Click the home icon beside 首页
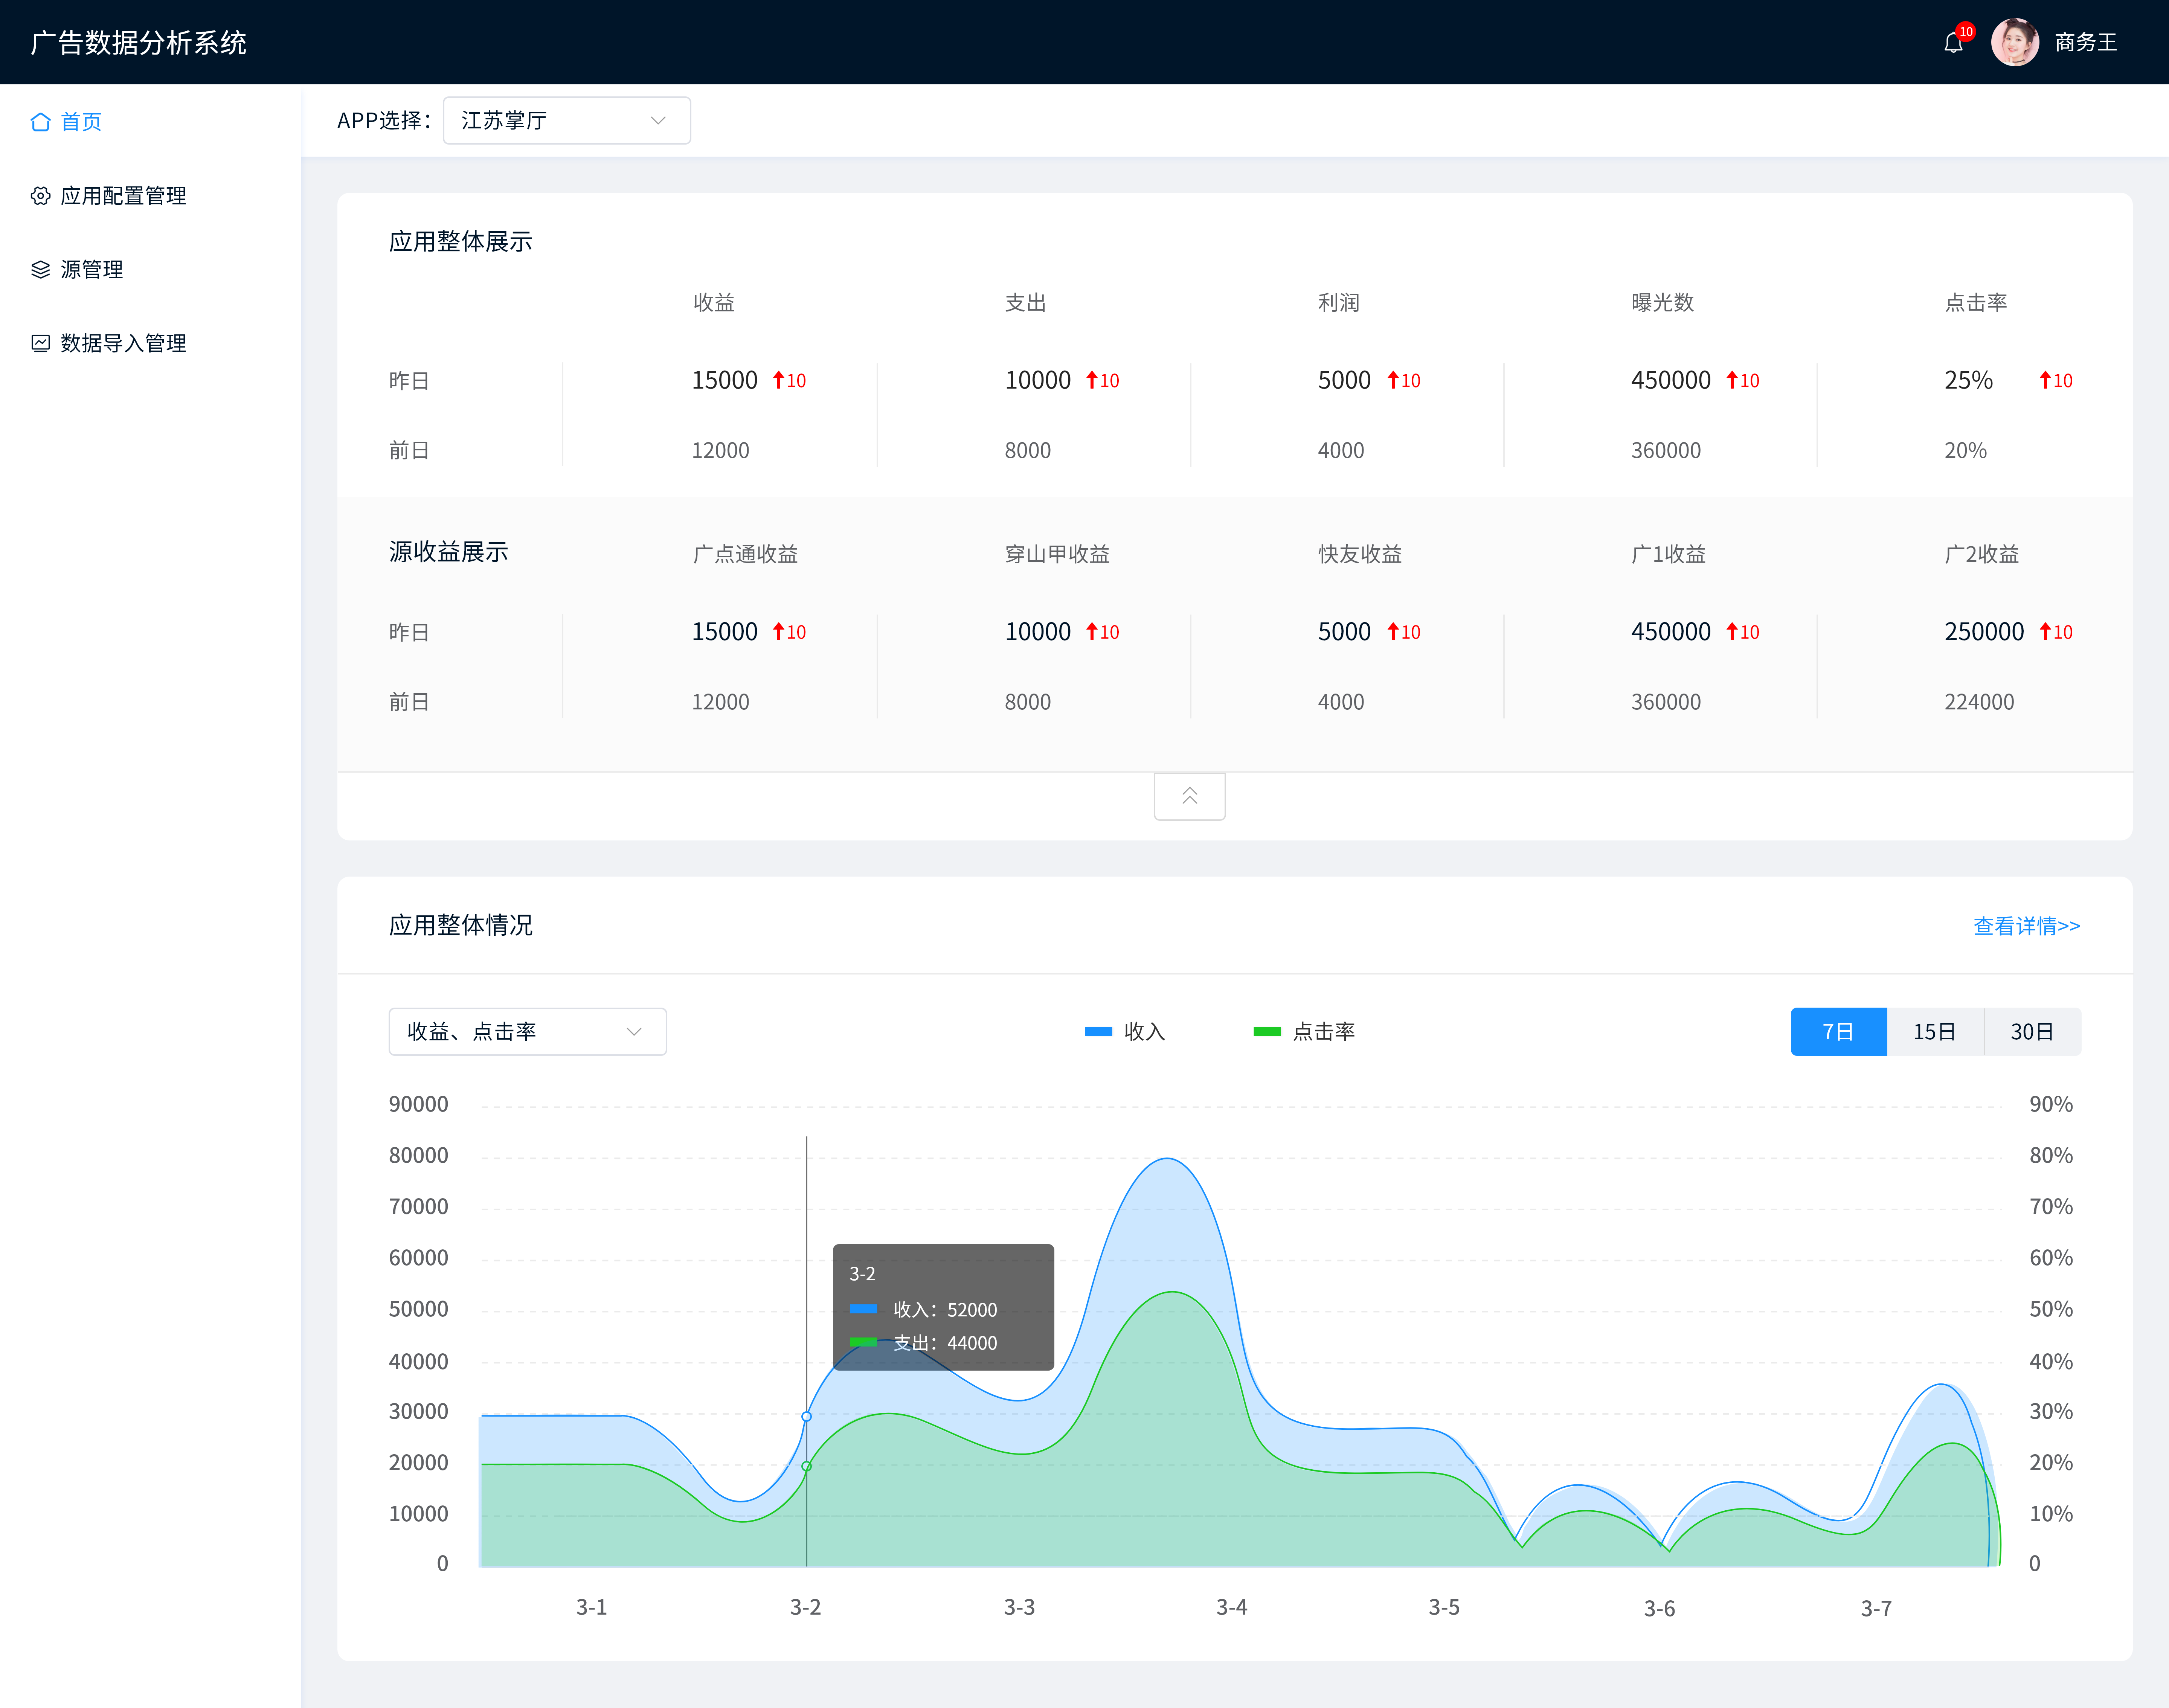Viewport: 2169px width, 1708px height. coord(40,122)
